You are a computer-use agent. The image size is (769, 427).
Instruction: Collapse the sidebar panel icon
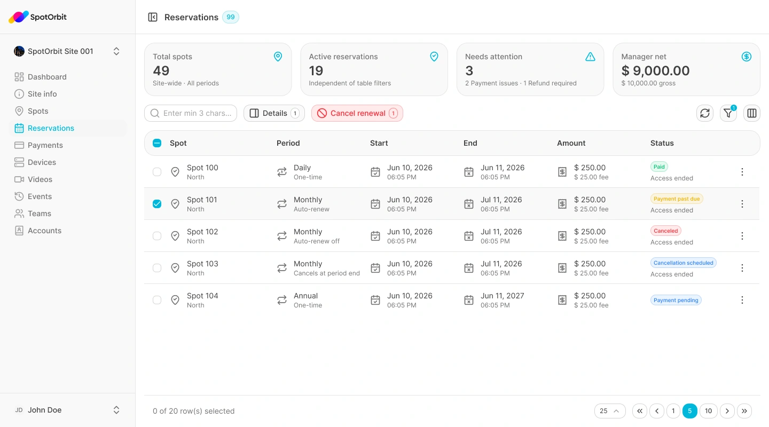[x=153, y=17]
